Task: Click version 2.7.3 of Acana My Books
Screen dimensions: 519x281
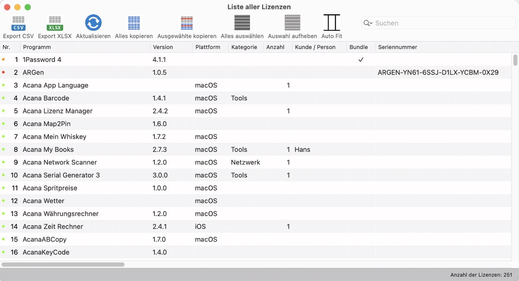Action: point(160,149)
